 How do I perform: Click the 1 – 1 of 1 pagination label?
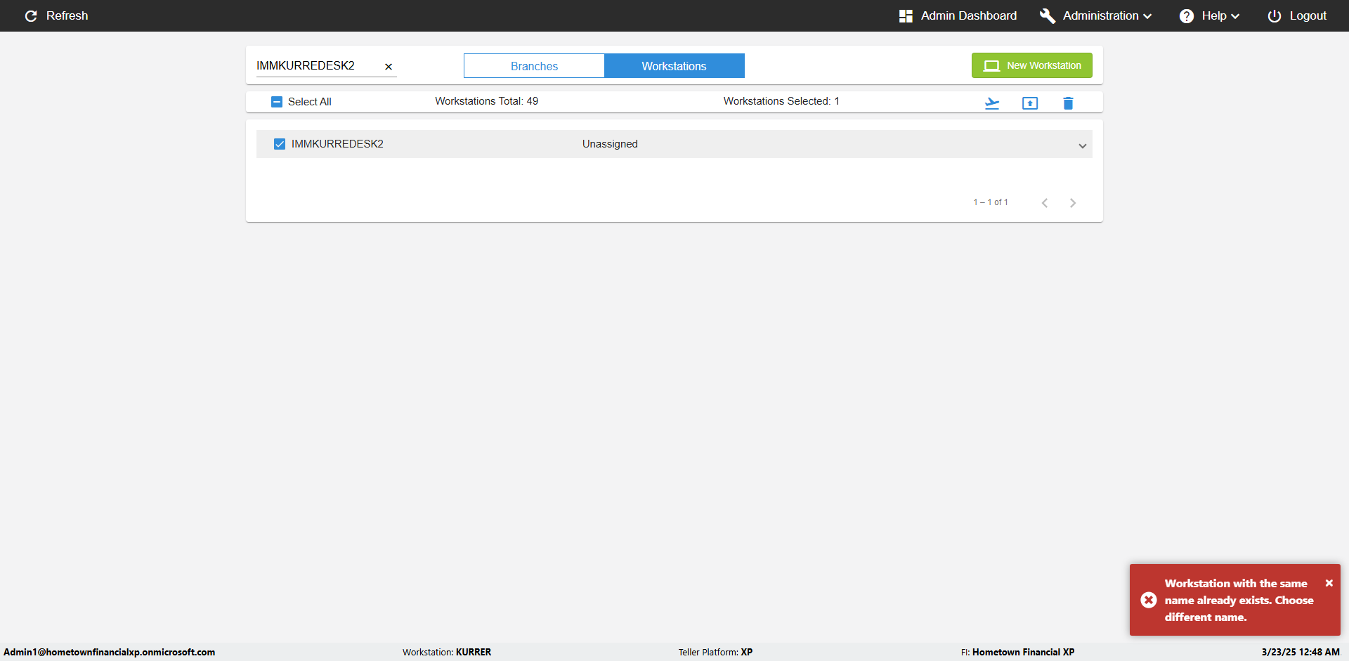coord(991,202)
